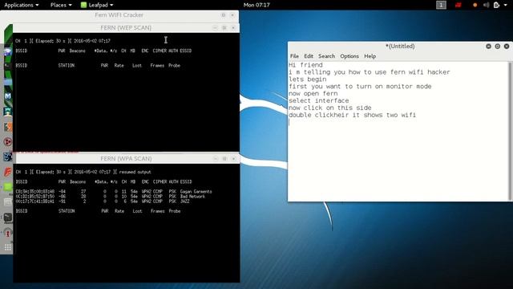Open the Applications menu dropdown
The width and height of the screenshot is (513, 289).
click(x=22, y=5)
